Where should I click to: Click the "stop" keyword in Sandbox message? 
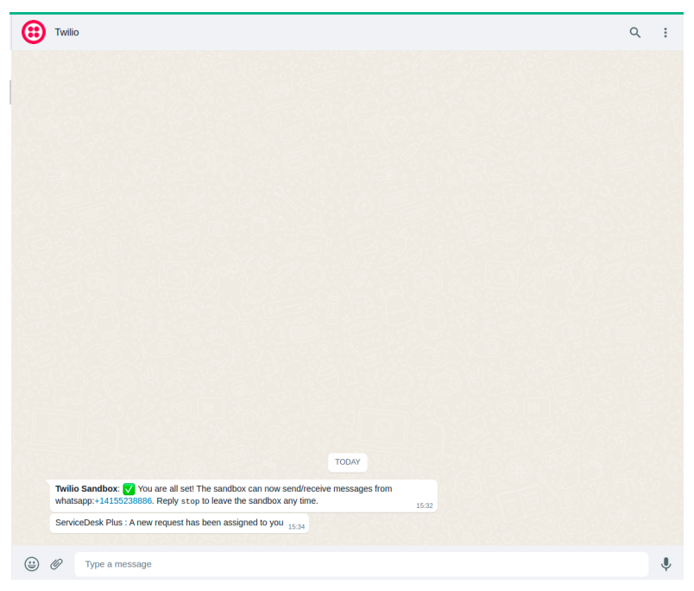point(190,501)
